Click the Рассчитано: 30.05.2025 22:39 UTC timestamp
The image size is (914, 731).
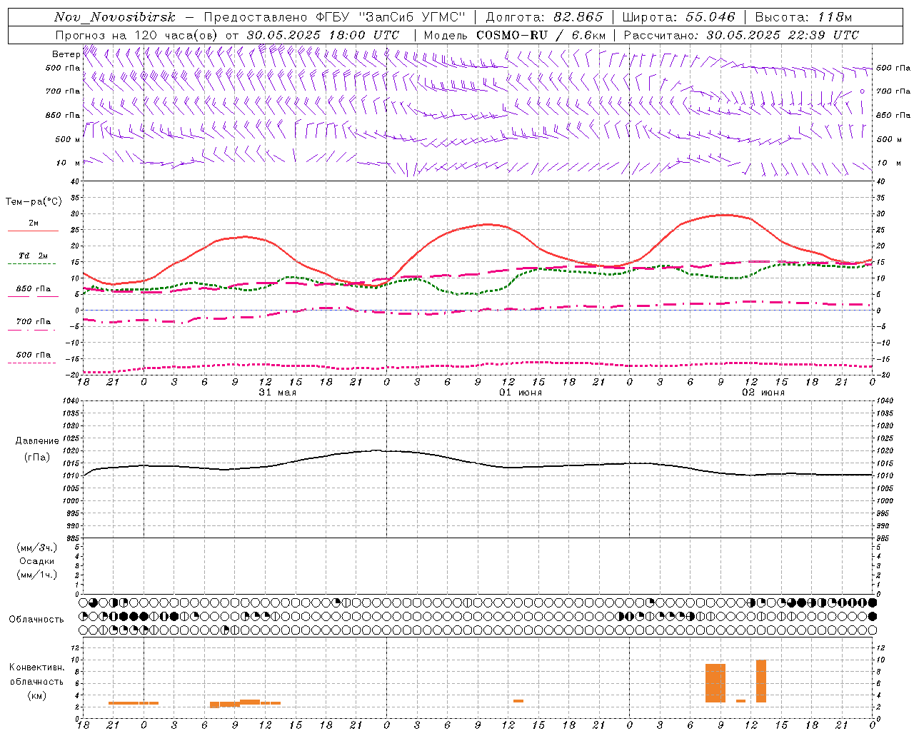[741, 35]
